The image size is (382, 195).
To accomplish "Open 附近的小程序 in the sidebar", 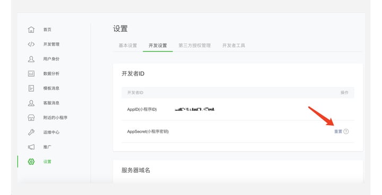I will pos(55,118).
